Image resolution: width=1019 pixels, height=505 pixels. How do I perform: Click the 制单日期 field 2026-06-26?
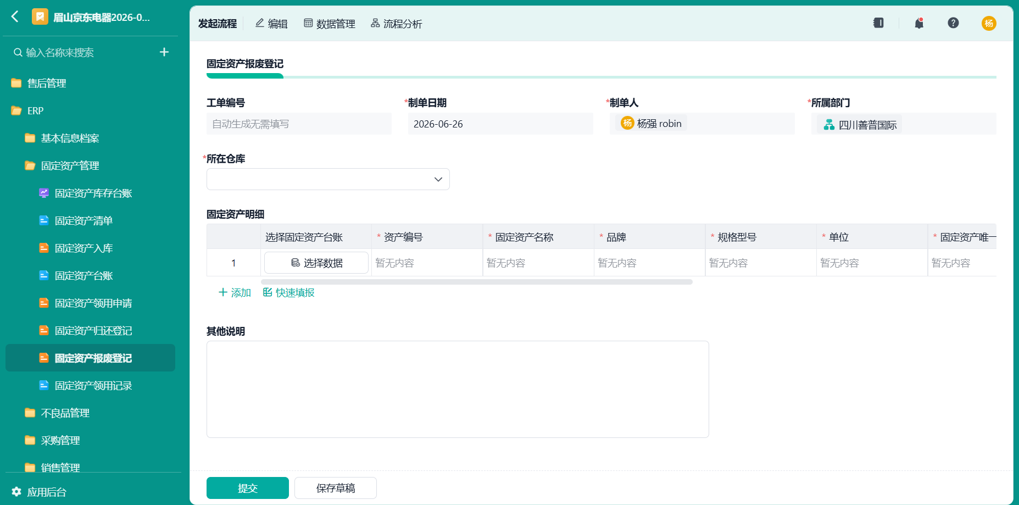click(500, 124)
